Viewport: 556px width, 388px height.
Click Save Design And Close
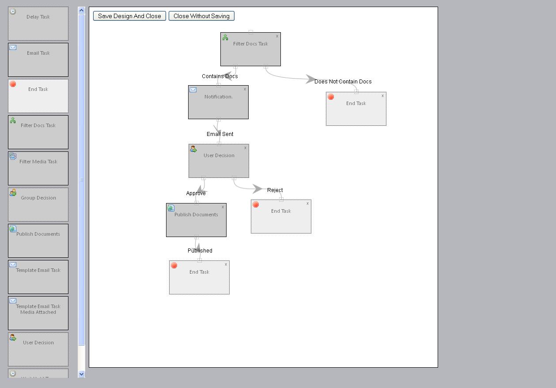coord(129,16)
